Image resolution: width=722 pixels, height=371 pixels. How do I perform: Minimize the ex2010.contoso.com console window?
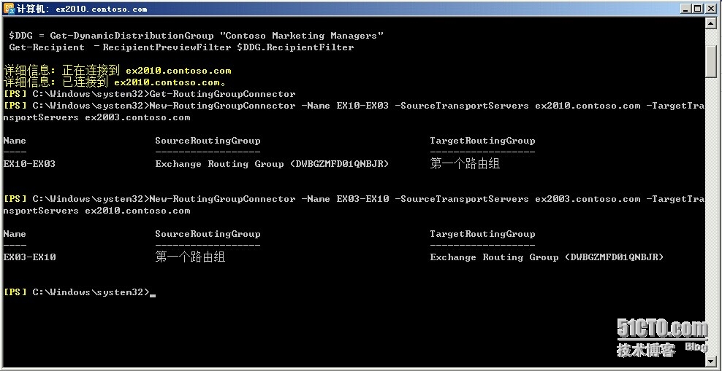tap(685, 9)
